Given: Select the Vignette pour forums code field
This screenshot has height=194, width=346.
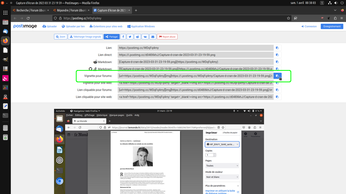Looking at the screenshot, I should pos(195,76).
